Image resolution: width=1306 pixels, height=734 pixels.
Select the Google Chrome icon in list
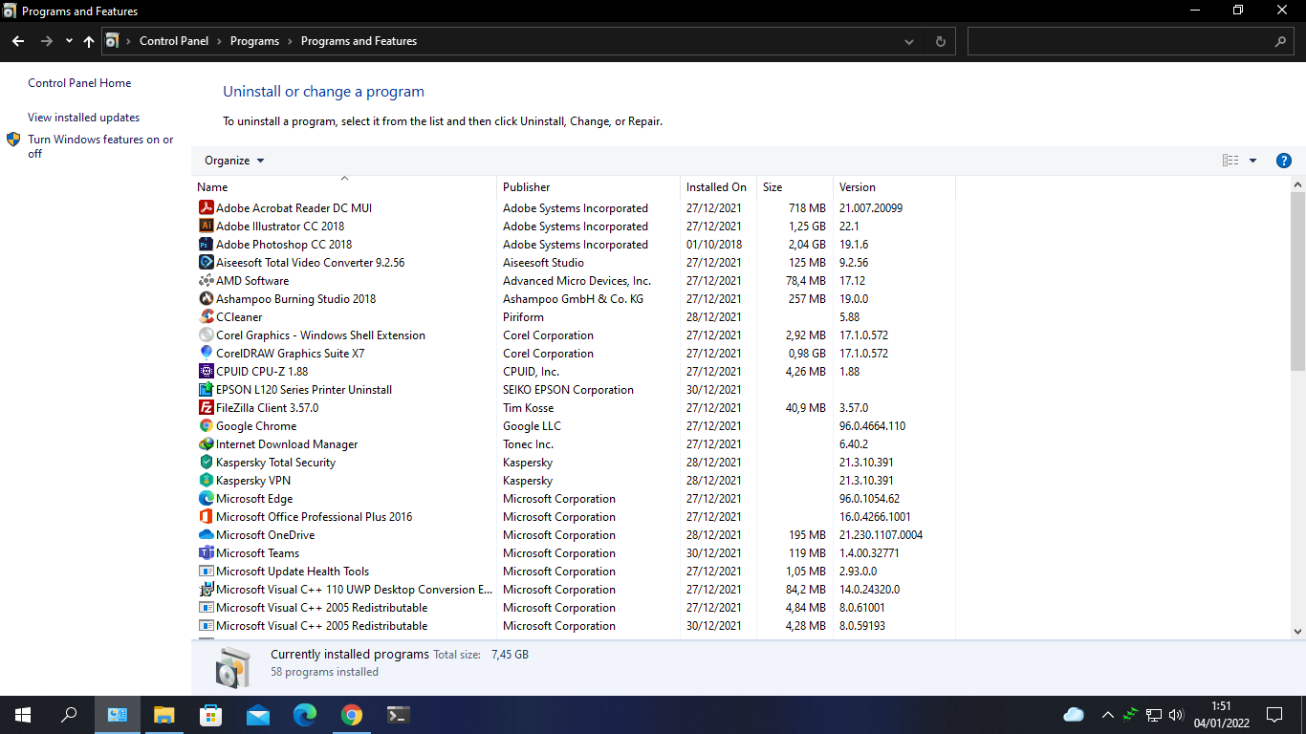[206, 426]
